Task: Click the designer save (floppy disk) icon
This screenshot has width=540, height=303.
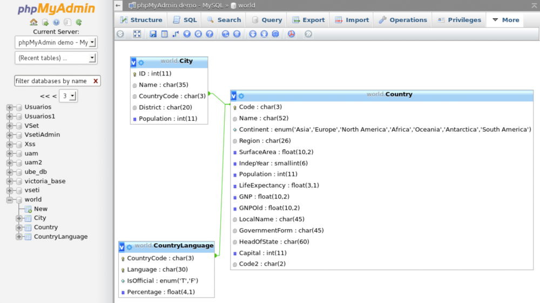Action: tap(153, 34)
